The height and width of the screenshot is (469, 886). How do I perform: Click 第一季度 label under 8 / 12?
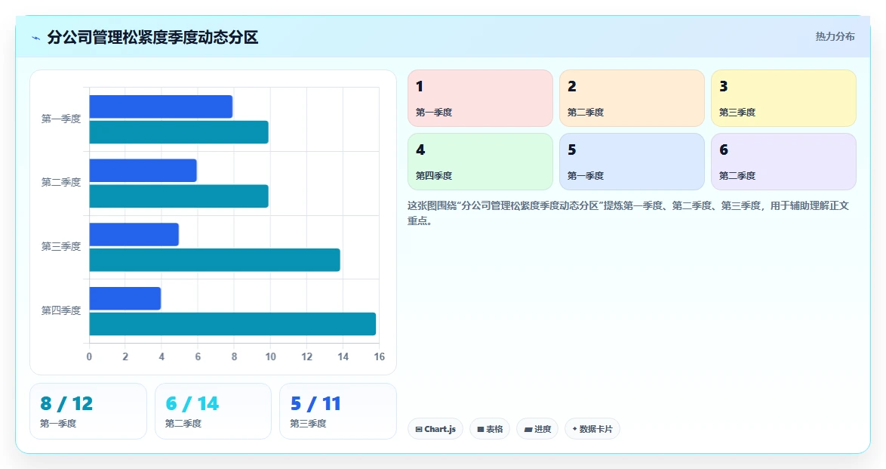point(58,424)
